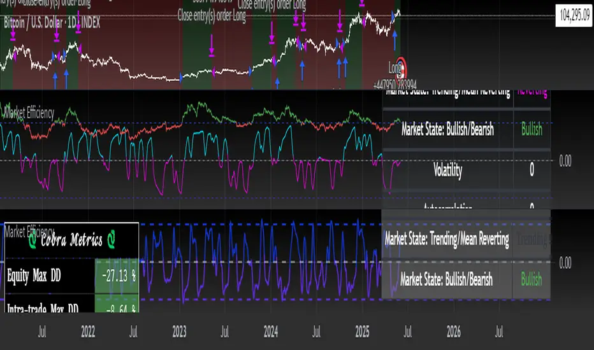594x350 pixels.
Task: Click the 2024 label on time axis
Action: (x=271, y=332)
